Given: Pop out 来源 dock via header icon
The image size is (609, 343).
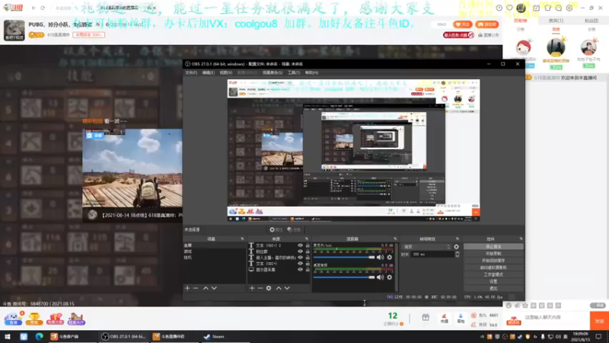Looking at the screenshot, I should tap(307, 239).
